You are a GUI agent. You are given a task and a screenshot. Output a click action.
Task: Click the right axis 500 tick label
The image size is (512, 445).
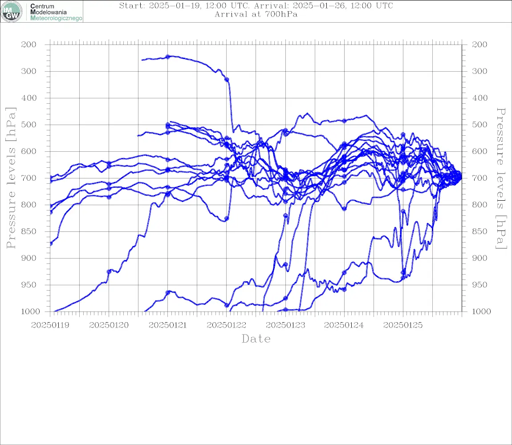[479, 125]
